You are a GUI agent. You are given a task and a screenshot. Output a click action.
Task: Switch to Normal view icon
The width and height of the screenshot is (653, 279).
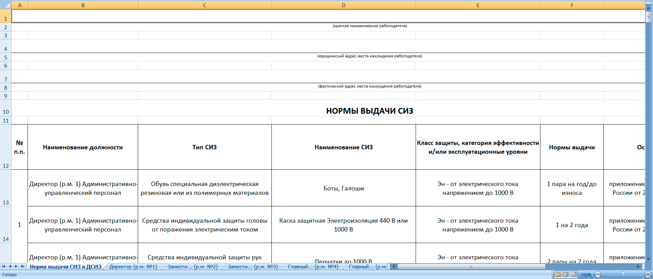(x=558, y=274)
